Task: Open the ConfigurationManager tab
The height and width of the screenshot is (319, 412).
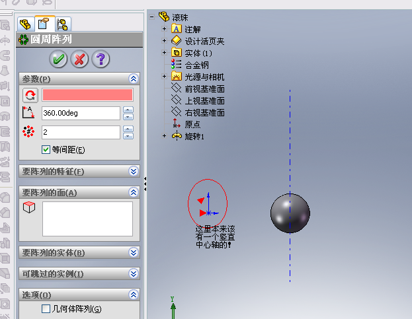Action: tap(63, 24)
